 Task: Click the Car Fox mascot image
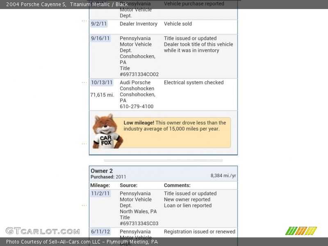[107, 131]
